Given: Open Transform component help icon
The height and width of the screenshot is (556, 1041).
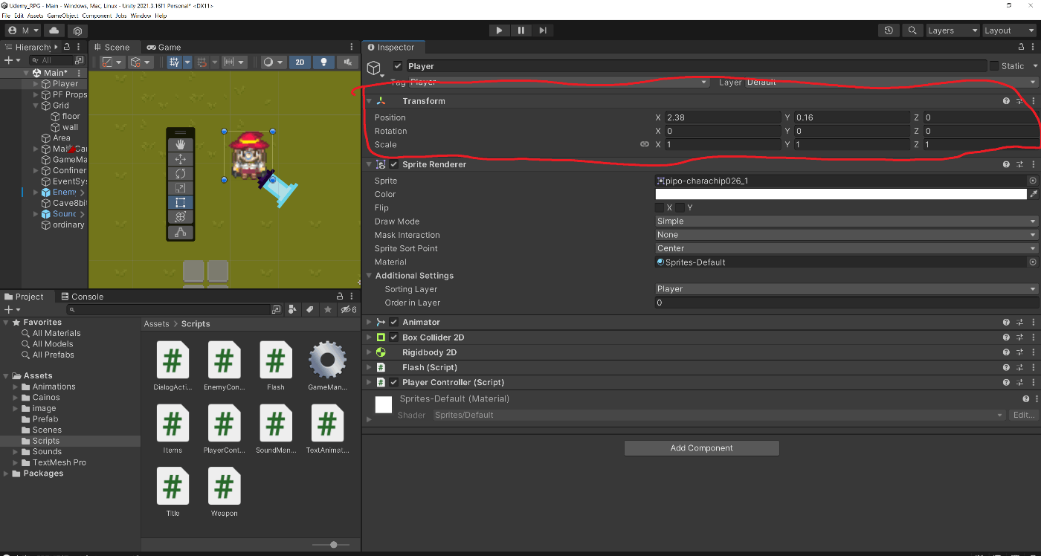Looking at the screenshot, I should pyautogui.click(x=1006, y=101).
